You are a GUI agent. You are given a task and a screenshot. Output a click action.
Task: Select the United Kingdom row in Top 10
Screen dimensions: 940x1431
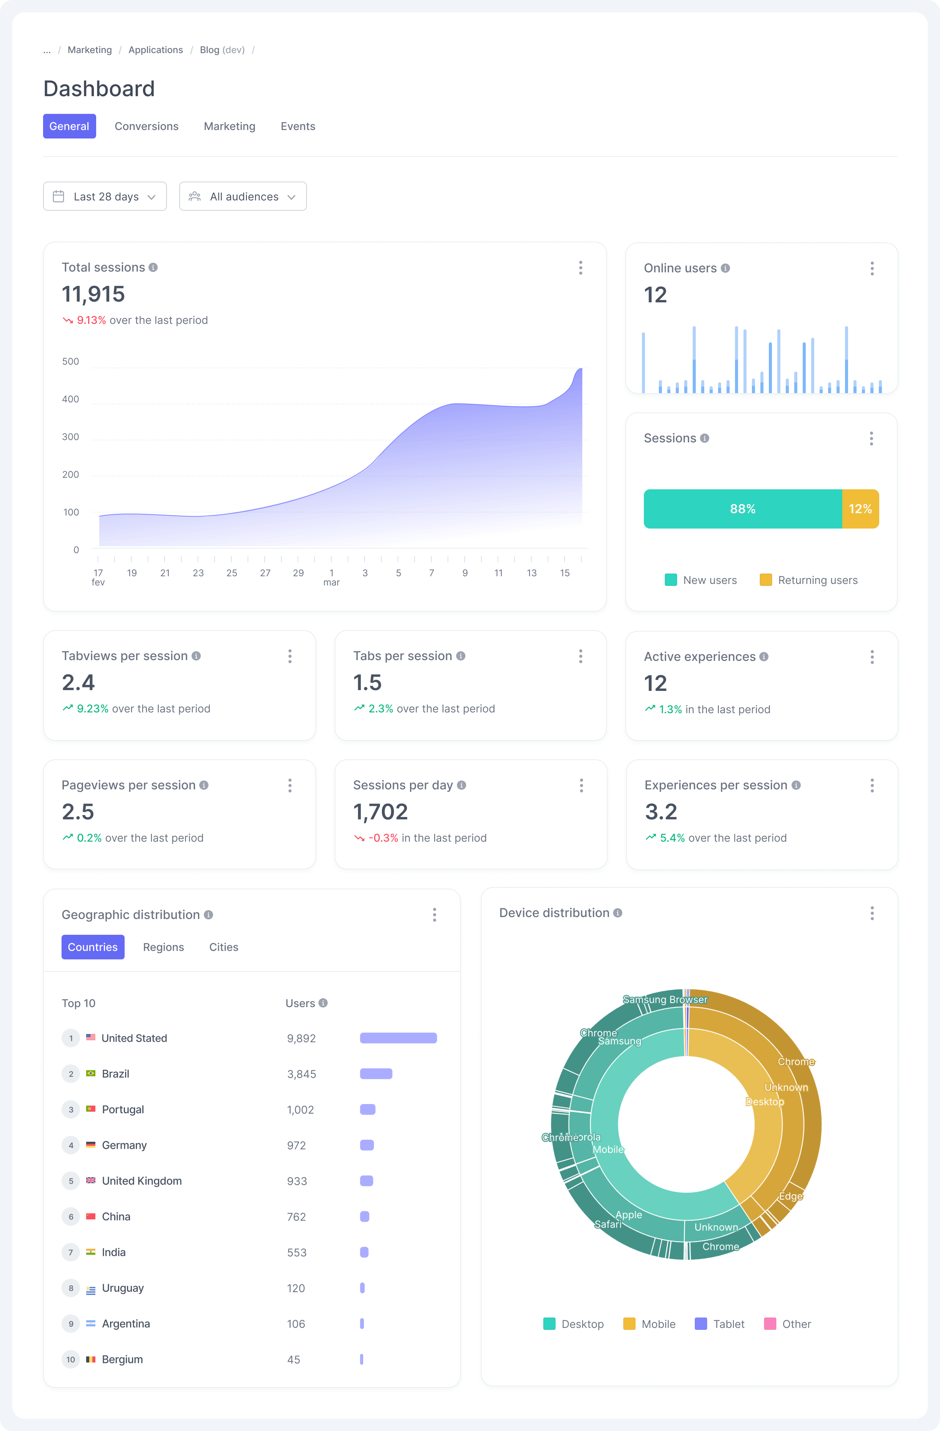[142, 1180]
